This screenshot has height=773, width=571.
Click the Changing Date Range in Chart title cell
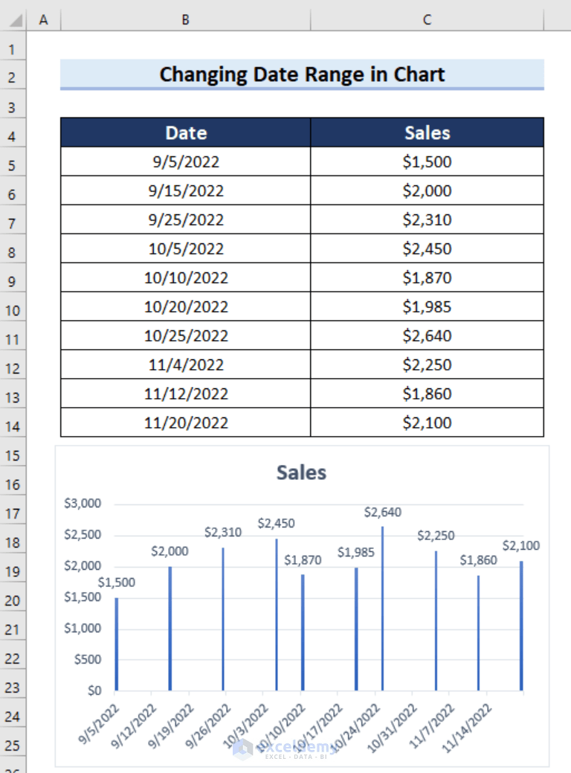click(x=301, y=74)
